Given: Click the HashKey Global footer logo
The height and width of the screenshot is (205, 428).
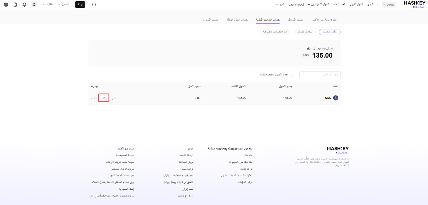Looking at the screenshot, I should (338, 150).
